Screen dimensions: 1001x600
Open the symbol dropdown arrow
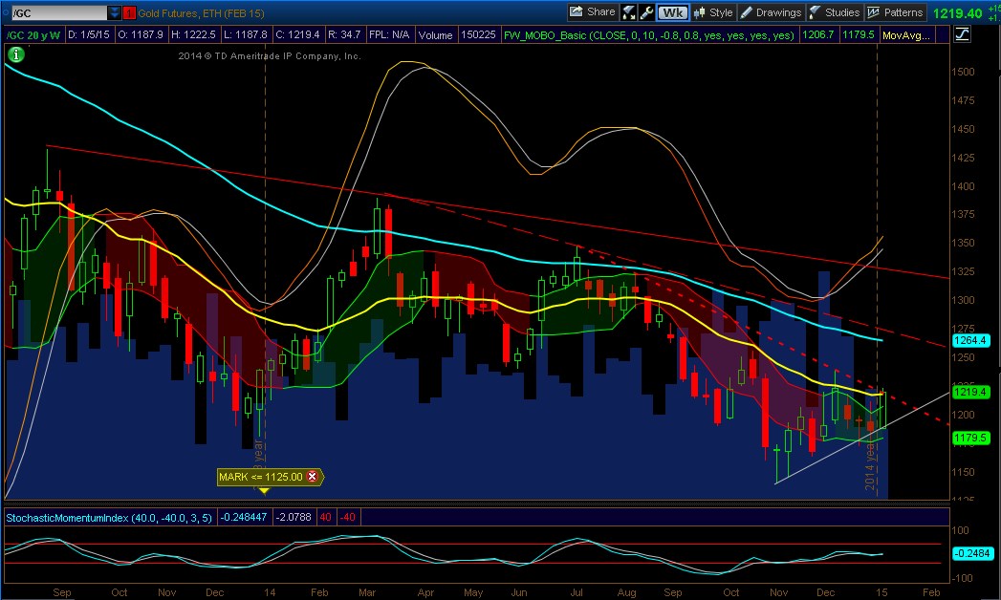tap(114, 12)
